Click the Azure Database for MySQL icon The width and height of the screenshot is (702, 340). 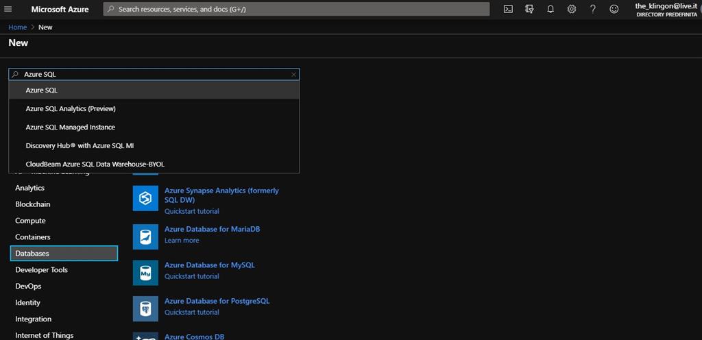click(x=145, y=272)
